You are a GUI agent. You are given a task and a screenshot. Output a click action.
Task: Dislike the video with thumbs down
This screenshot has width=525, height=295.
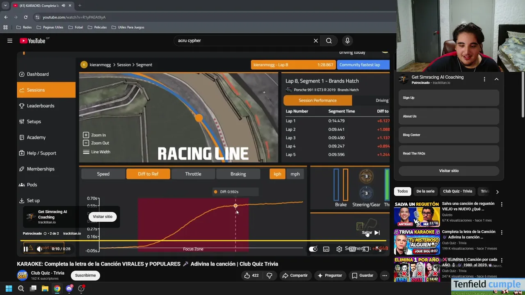coord(269,275)
